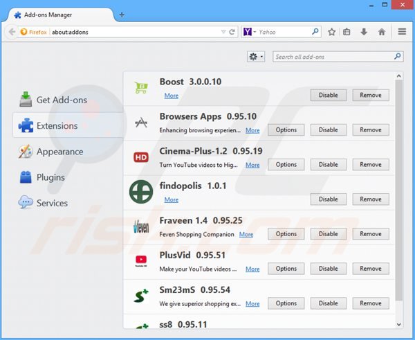
Task: Open More link for Browsers Apps
Action: [252, 130]
